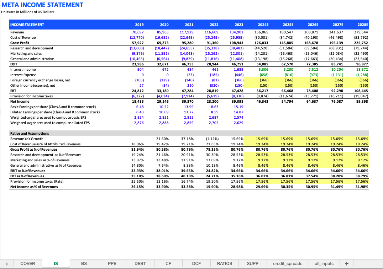The image size is (383, 269).
Task: Select the META INCOME STATEMENT title
Action: pyautogui.click(x=42, y=5)
